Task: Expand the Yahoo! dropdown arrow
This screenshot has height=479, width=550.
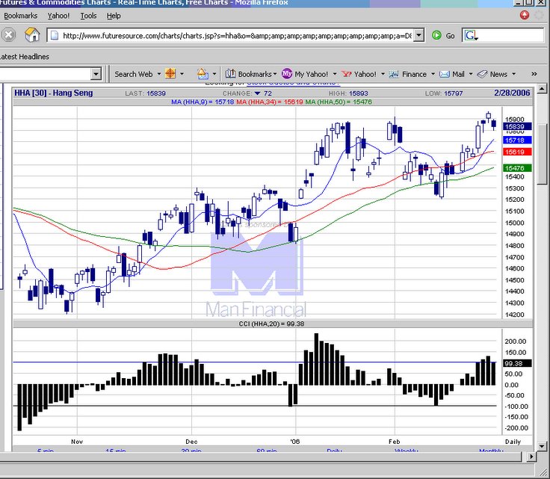Action: click(383, 74)
